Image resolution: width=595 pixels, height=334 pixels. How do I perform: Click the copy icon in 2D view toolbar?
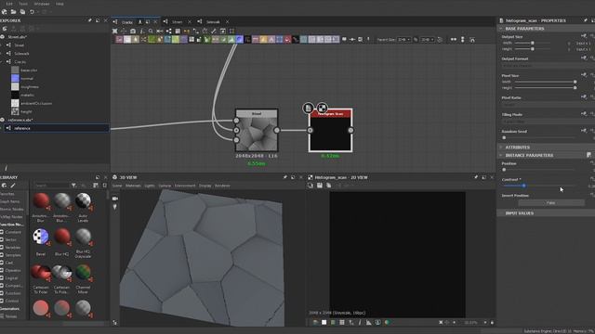[328, 186]
